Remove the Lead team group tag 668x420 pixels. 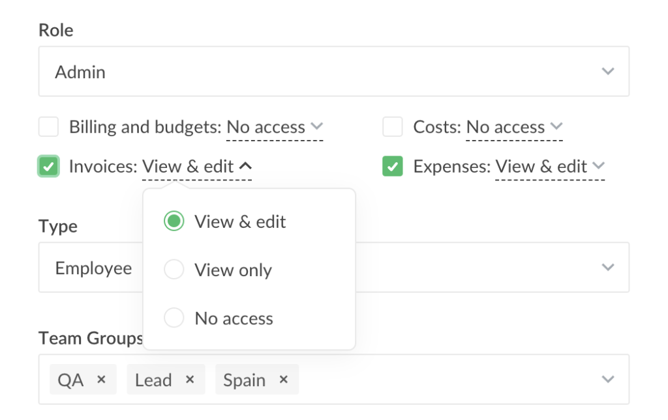[189, 380]
